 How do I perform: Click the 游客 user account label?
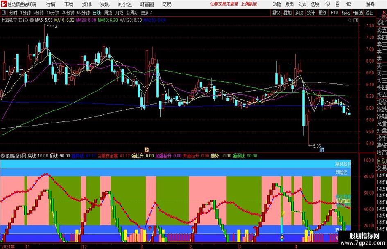[x=370, y=4]
